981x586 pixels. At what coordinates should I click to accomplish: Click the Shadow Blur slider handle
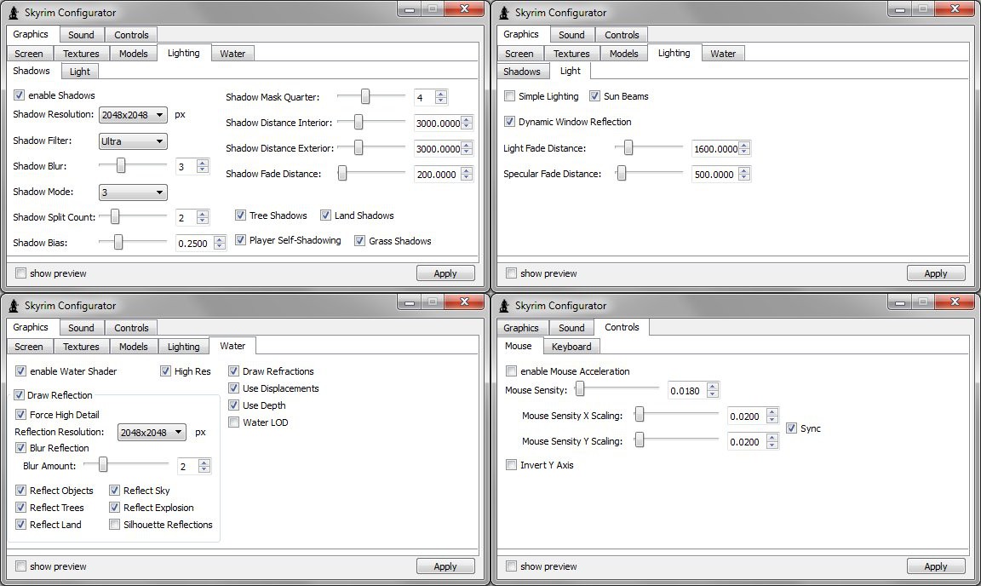pyautogui.click(x=121, y=166)
